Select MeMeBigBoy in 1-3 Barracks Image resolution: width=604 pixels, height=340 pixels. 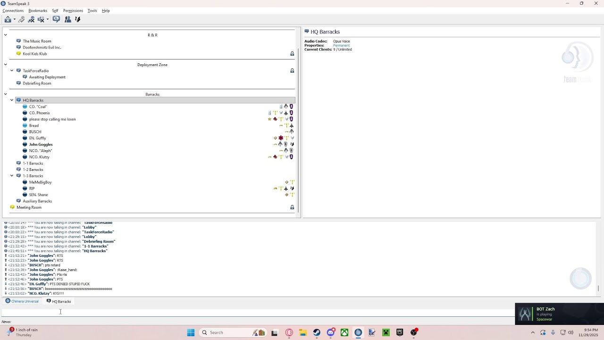tap(41, 182)
